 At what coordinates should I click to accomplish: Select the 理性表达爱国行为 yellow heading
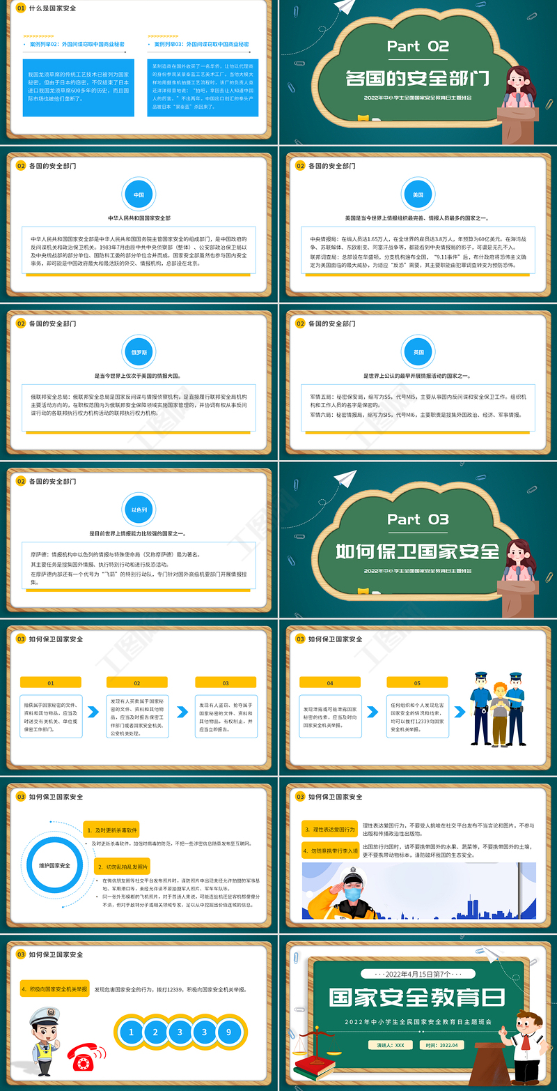329,830
